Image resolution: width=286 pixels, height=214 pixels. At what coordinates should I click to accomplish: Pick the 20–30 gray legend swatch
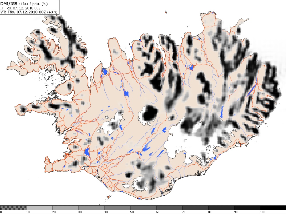65,208
